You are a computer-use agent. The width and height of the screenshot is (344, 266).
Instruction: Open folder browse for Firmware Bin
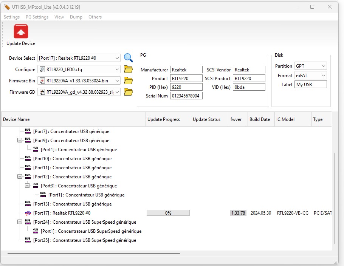[129, 80]
